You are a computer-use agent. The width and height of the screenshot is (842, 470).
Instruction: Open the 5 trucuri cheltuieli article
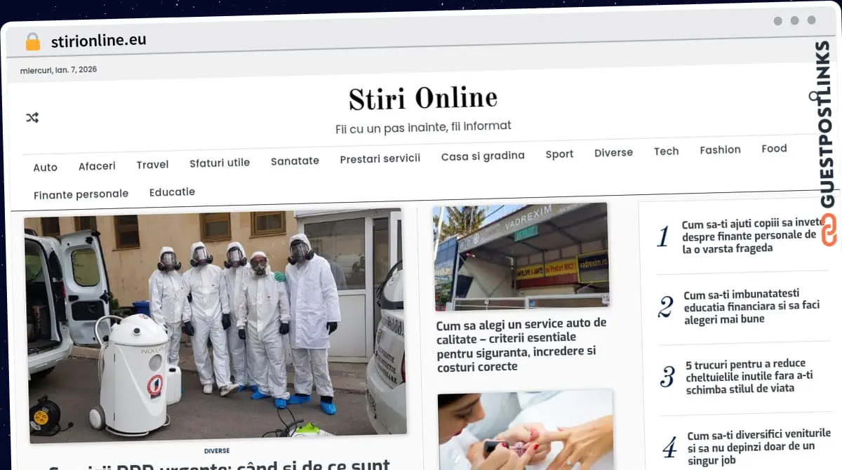pos(749,376)
